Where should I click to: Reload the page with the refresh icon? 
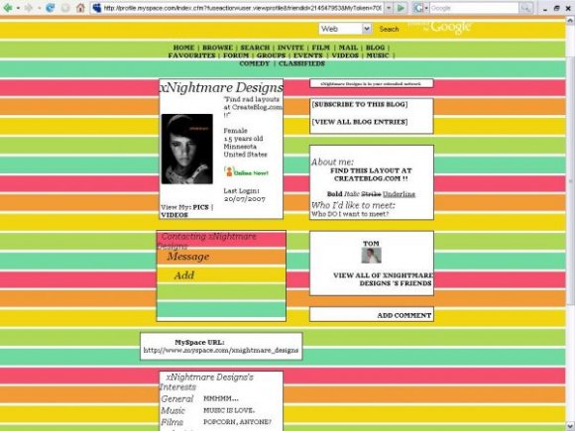click(50, 8)
